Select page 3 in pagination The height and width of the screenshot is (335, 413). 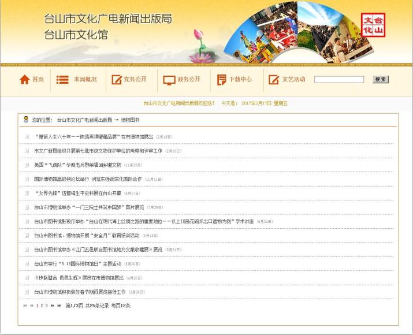point(46,306)
